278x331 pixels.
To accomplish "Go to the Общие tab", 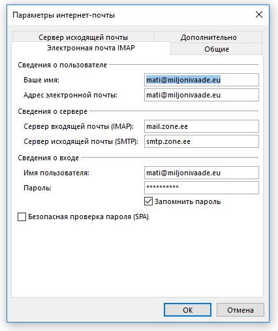I will [217, 49].
